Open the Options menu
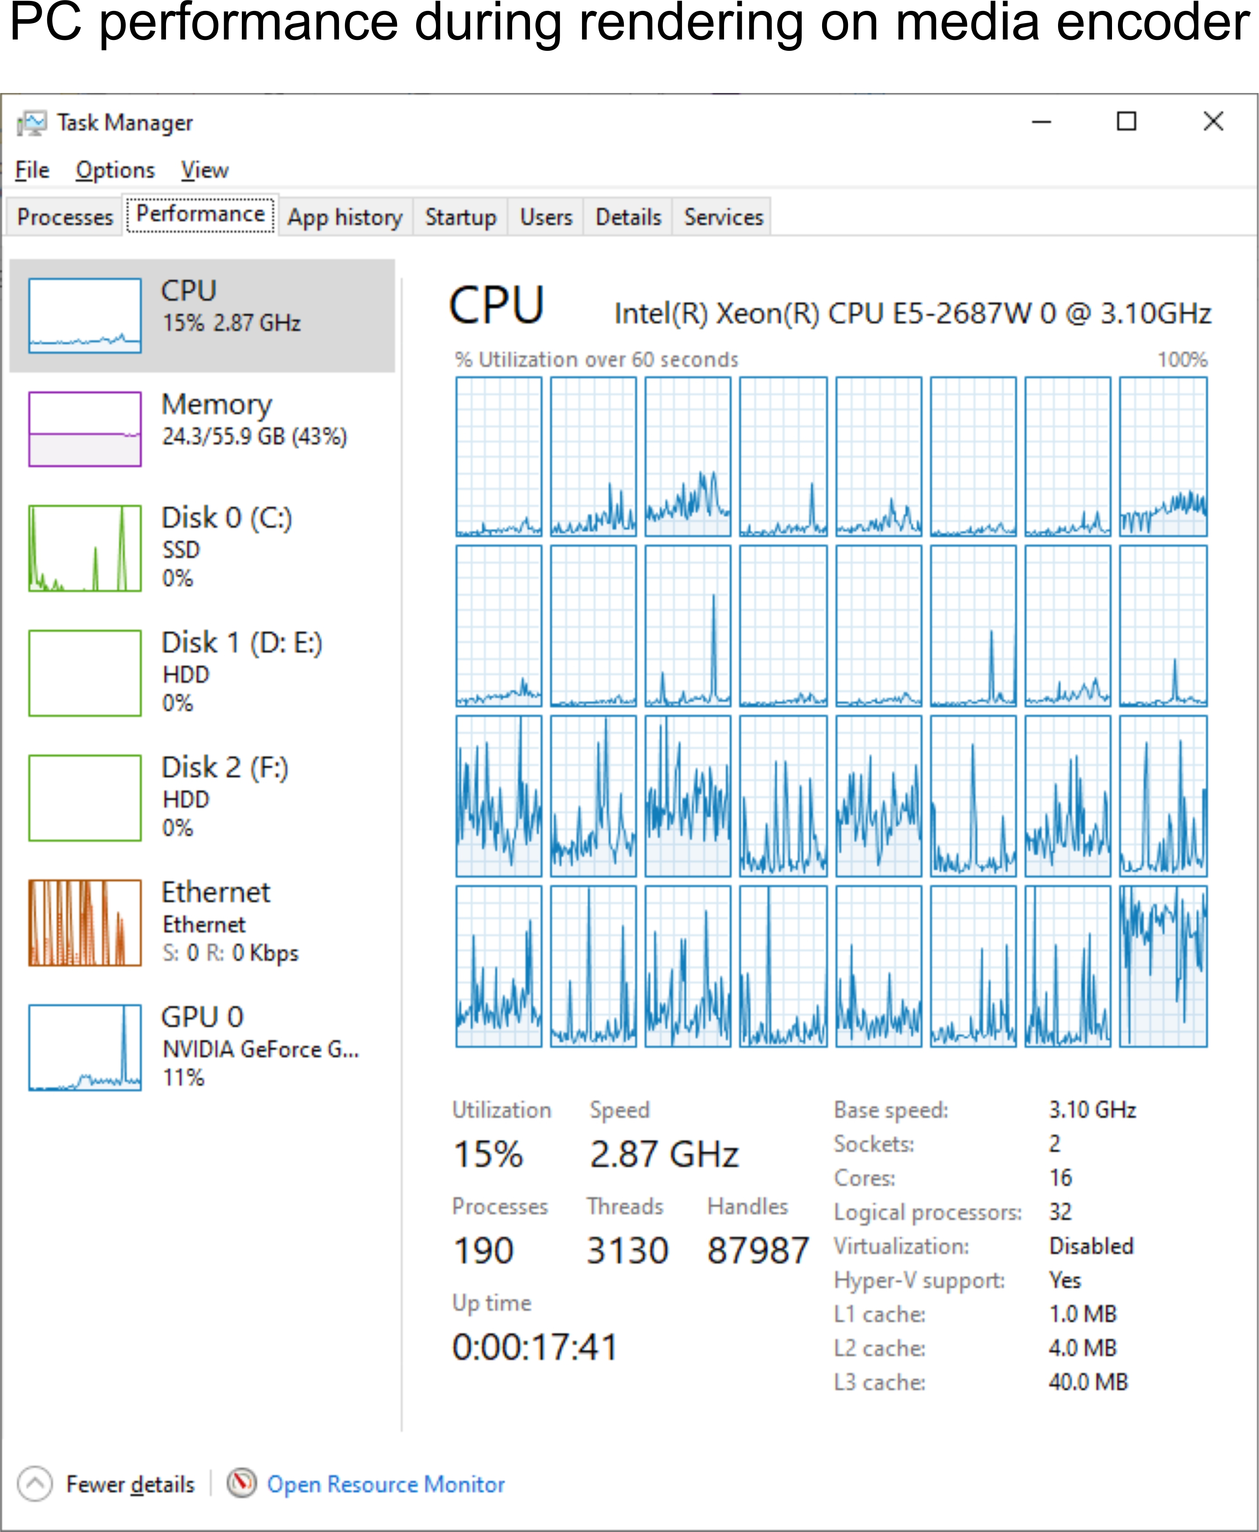The image size is (1259, 1532). (x=115, y=170)
